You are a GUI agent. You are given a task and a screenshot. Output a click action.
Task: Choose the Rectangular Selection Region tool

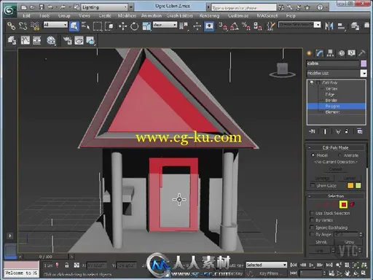pyautogui.click(x=97, y=26)
